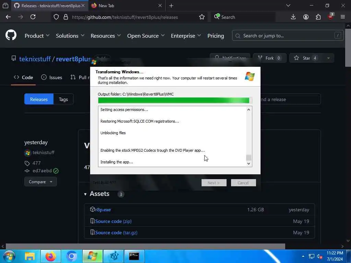Open the ed7aebd commit link

42,171
